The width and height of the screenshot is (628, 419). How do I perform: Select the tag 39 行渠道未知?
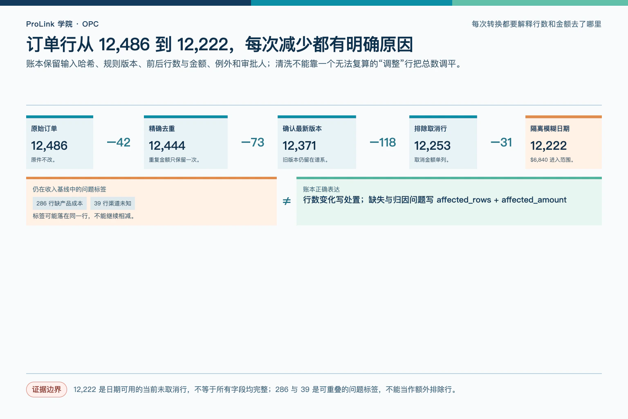point(112,203)
